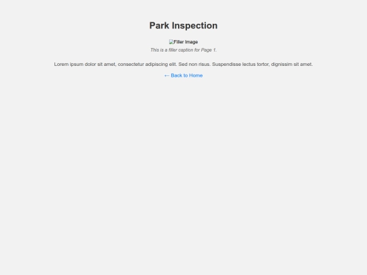Click the left arrow before Back to Home
The width and height of the screenshot is (367, 275).
(x=167, y=75)
